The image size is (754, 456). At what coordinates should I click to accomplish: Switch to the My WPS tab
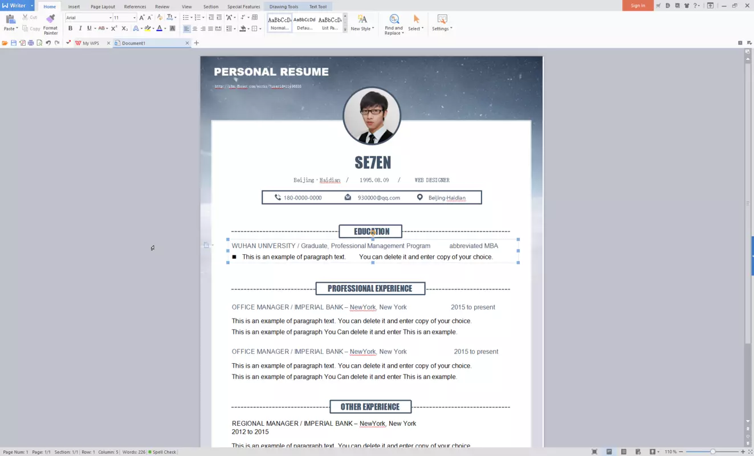click(91, 43)
